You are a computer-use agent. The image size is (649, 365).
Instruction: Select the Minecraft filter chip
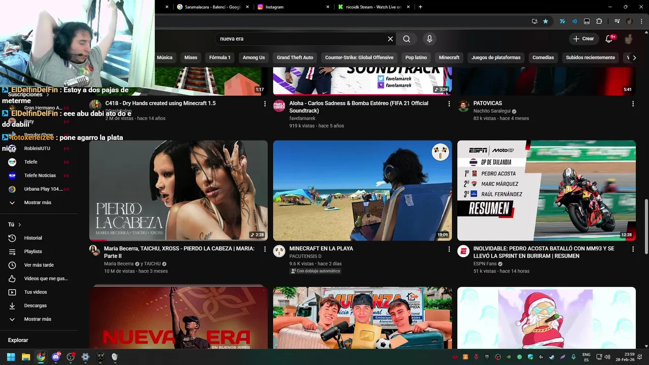[449, 58]
